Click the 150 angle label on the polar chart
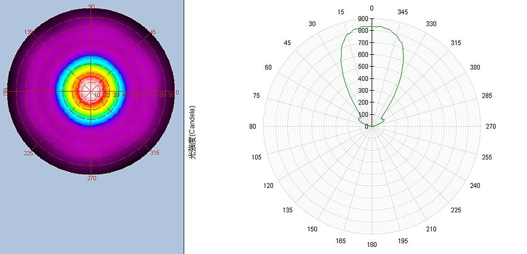527x254 pixels. (x=312, y=229)
